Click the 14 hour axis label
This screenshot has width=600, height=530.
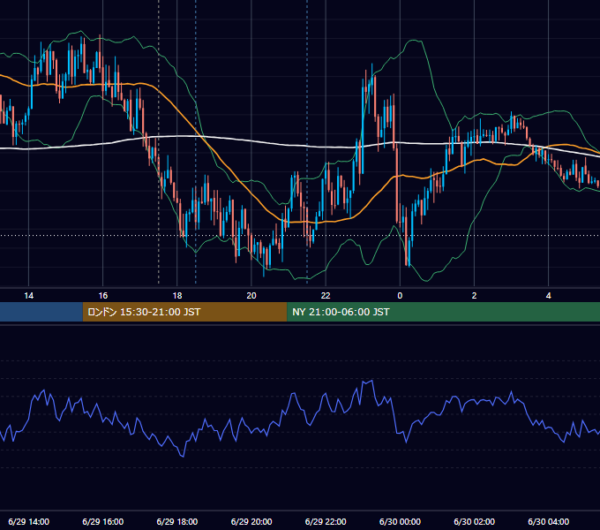point(29,296)
